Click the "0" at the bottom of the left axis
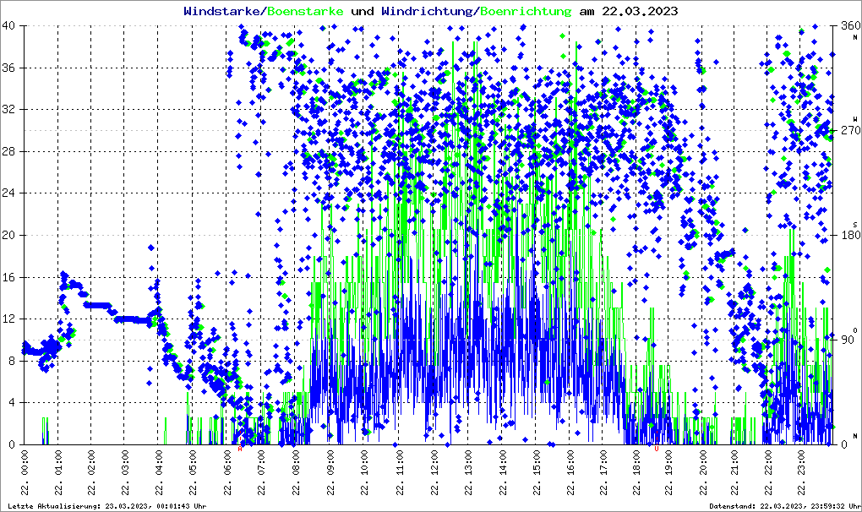 pos(12,444)
